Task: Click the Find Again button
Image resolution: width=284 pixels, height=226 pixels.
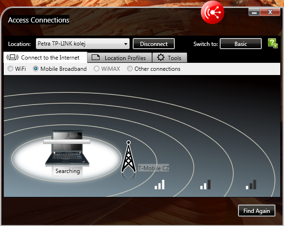Action: [256, 211]
